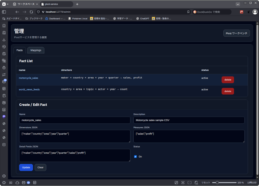Image resolution: width=259 pixels, height=186 pixels.
Task: Open the Downloads panel in the sidebar
Action: click(4, 40)
